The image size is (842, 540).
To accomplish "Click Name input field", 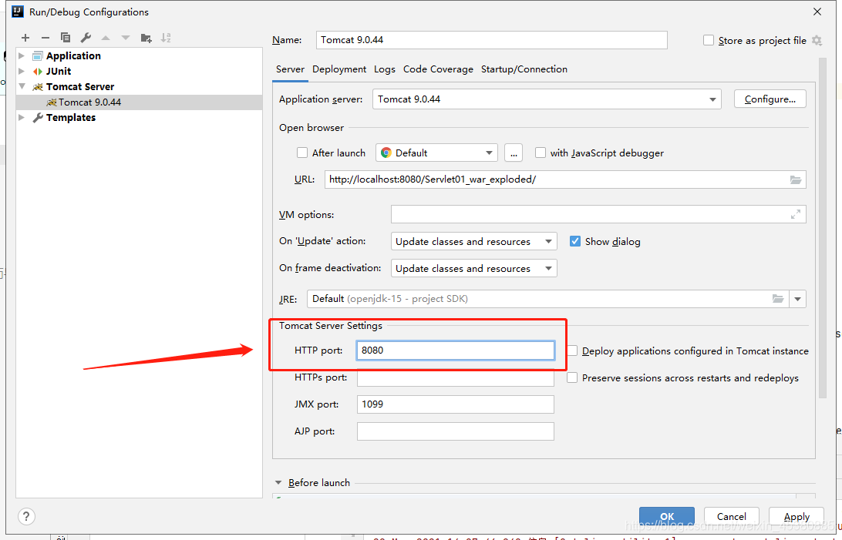I will 492,40.
